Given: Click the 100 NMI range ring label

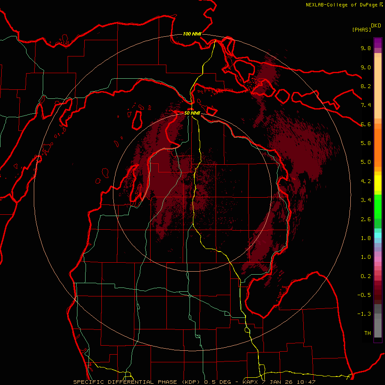Looking at the screenshot, I should pyautogui.click(x=192, y=34).
